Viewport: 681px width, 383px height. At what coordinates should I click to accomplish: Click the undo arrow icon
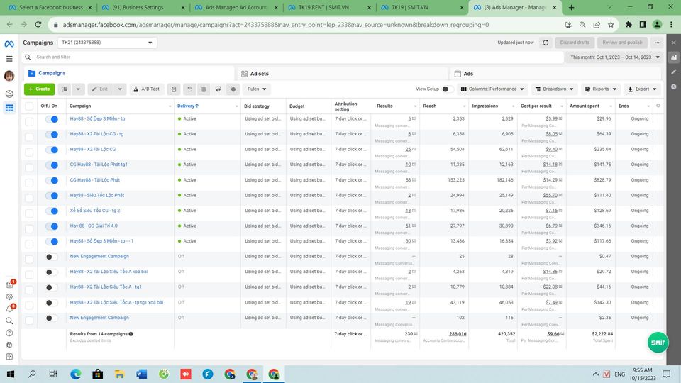(189, 89)
